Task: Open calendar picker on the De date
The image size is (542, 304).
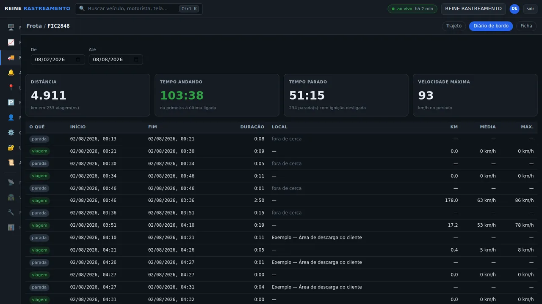Action: pos(78,60)
